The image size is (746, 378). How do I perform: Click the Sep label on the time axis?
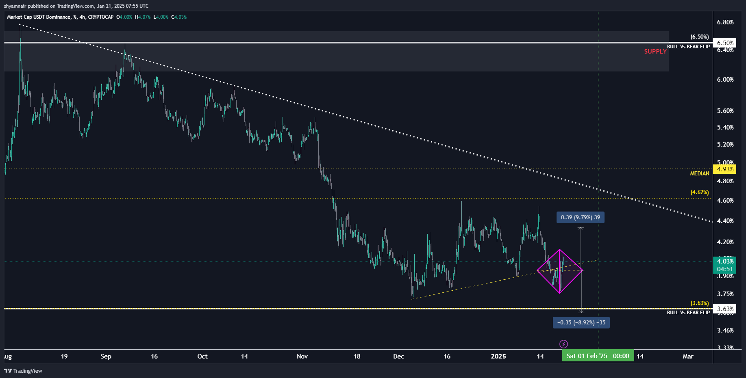click(x=106, y=356)
